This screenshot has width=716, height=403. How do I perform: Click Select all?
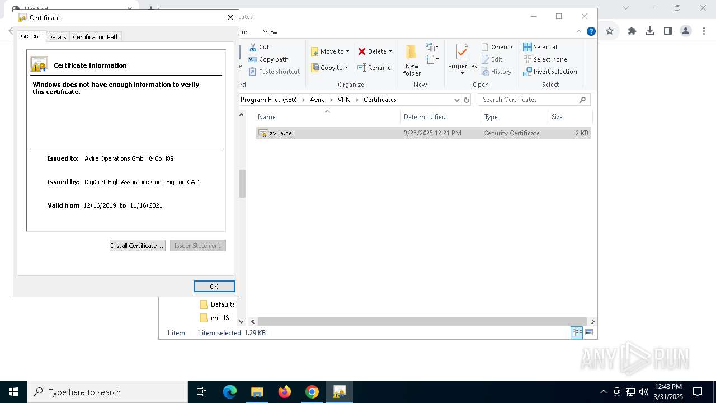coord(541,47)
